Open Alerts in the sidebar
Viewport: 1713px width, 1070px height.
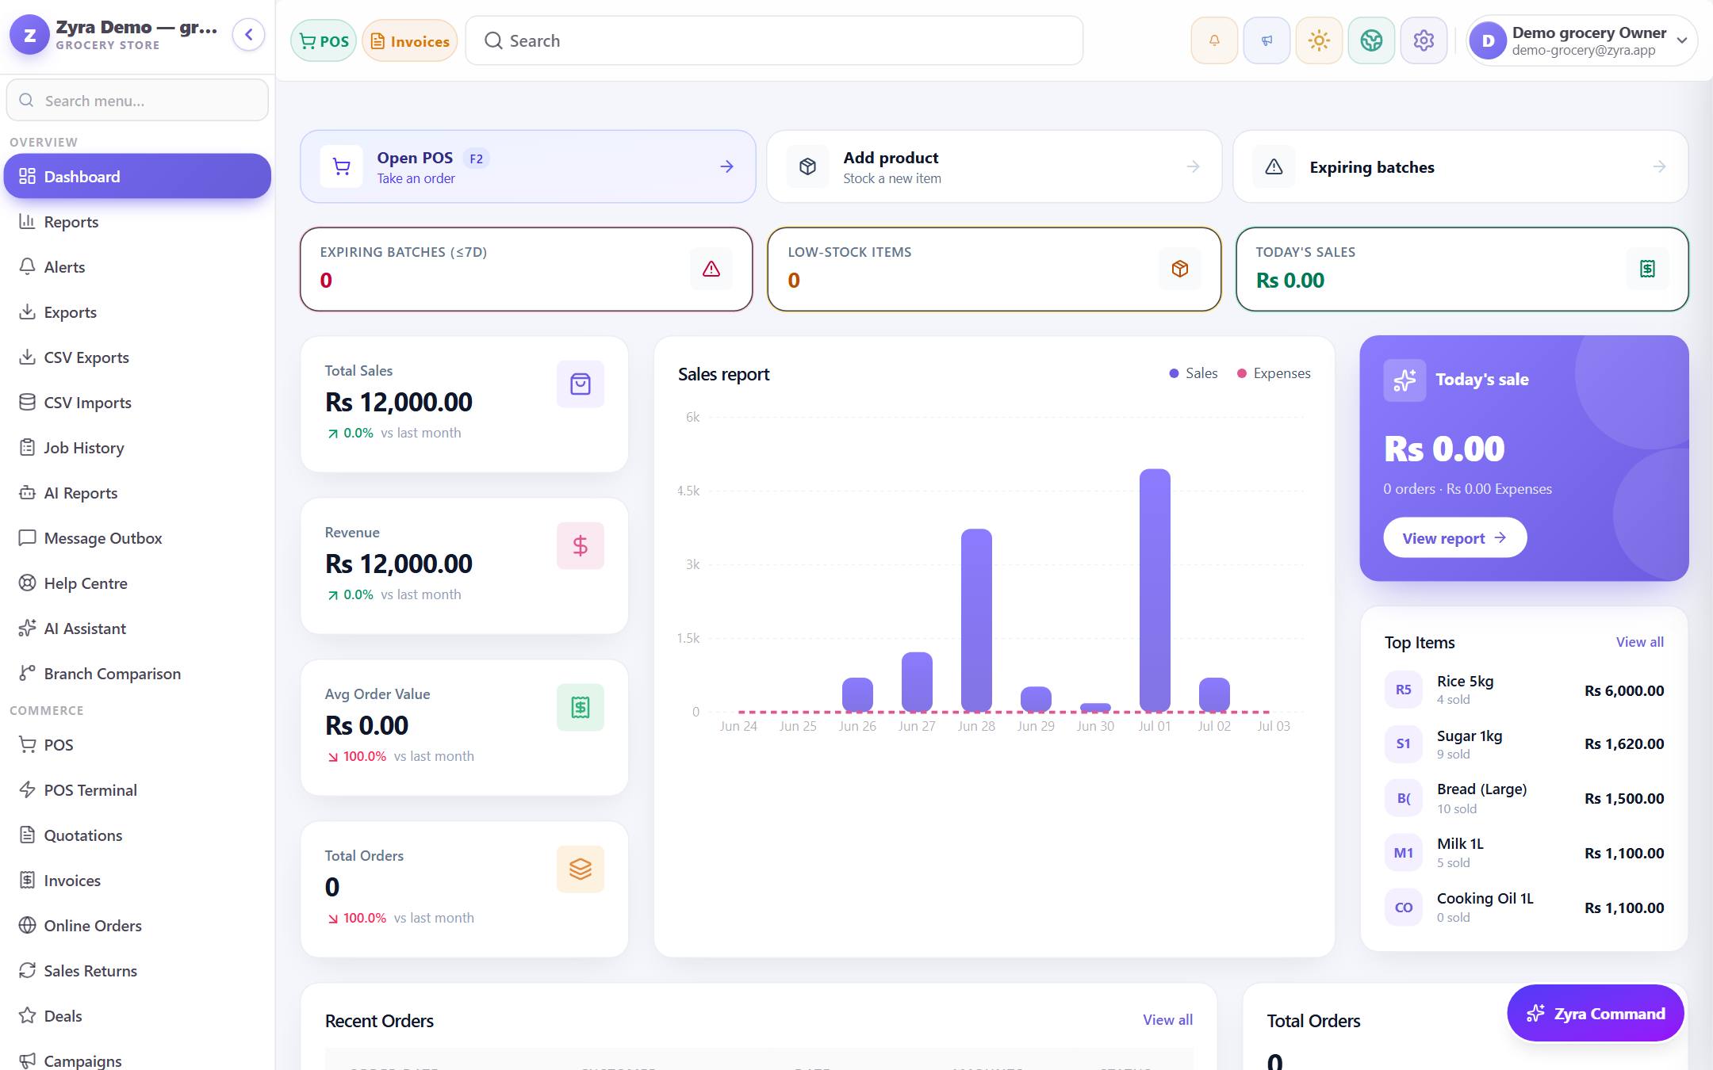137,267
